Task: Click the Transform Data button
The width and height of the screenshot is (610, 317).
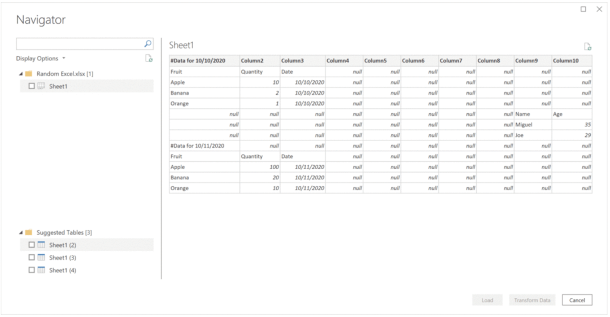Action: point(532,300)
